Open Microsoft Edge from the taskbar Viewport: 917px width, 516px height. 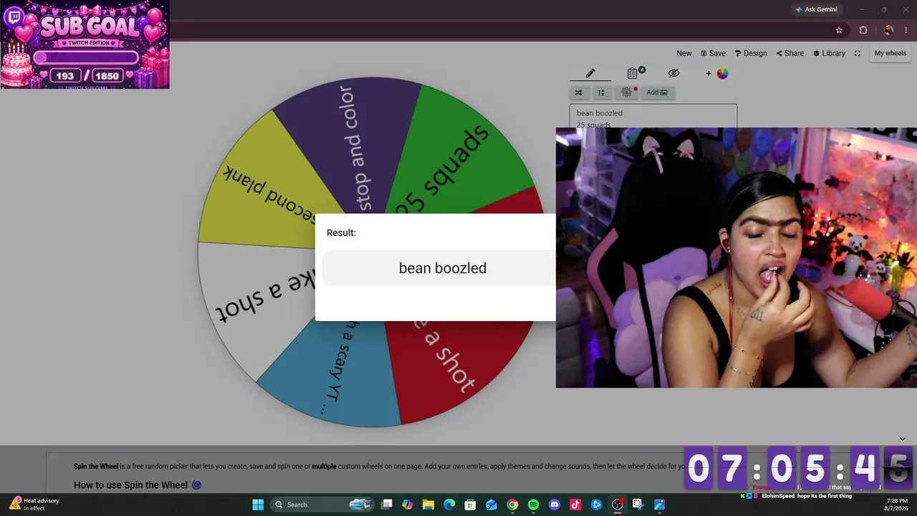[x=449, y=505]
